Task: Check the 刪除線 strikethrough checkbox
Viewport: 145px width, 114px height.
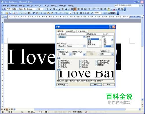Action: pyautogui.click(x=59, y=61)
